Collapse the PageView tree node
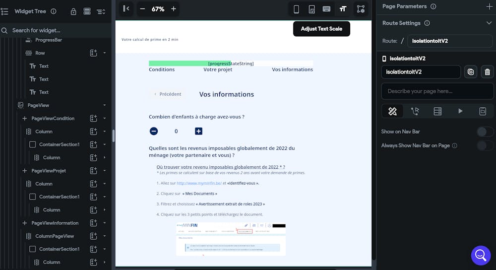The width and height of the screenshot is (496, 270). click(x=104, y=105)
